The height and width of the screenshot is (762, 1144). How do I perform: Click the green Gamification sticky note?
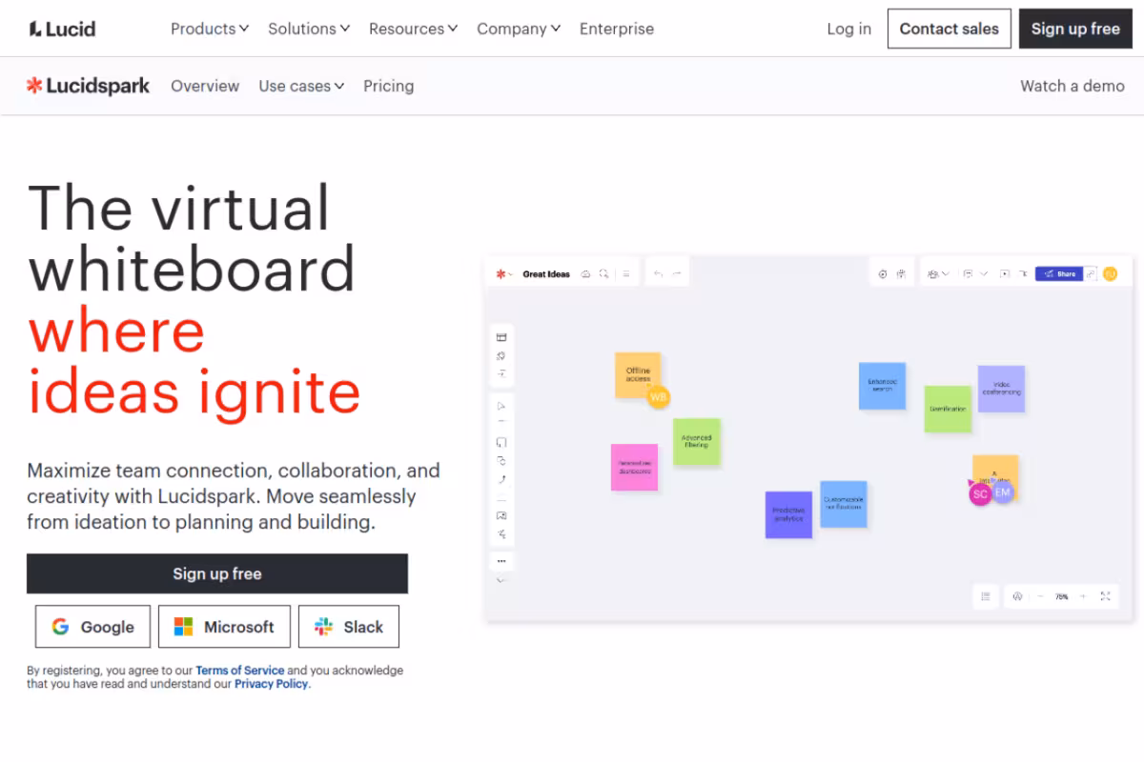click(x=948, y=409)
